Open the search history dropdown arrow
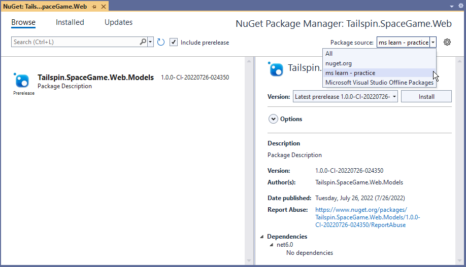The width and height of the screenshot is (466, 267). click(150, 42)
